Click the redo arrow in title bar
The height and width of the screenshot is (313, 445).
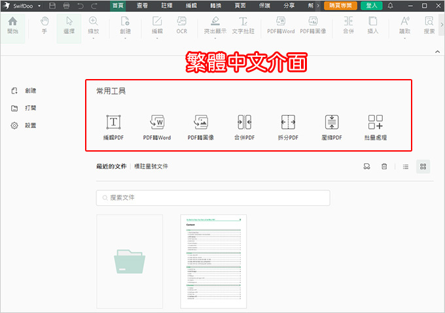coord(94,6)
